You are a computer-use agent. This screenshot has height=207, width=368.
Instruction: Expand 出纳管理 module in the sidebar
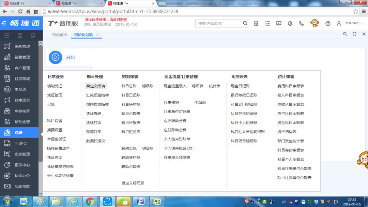[22, 154]
